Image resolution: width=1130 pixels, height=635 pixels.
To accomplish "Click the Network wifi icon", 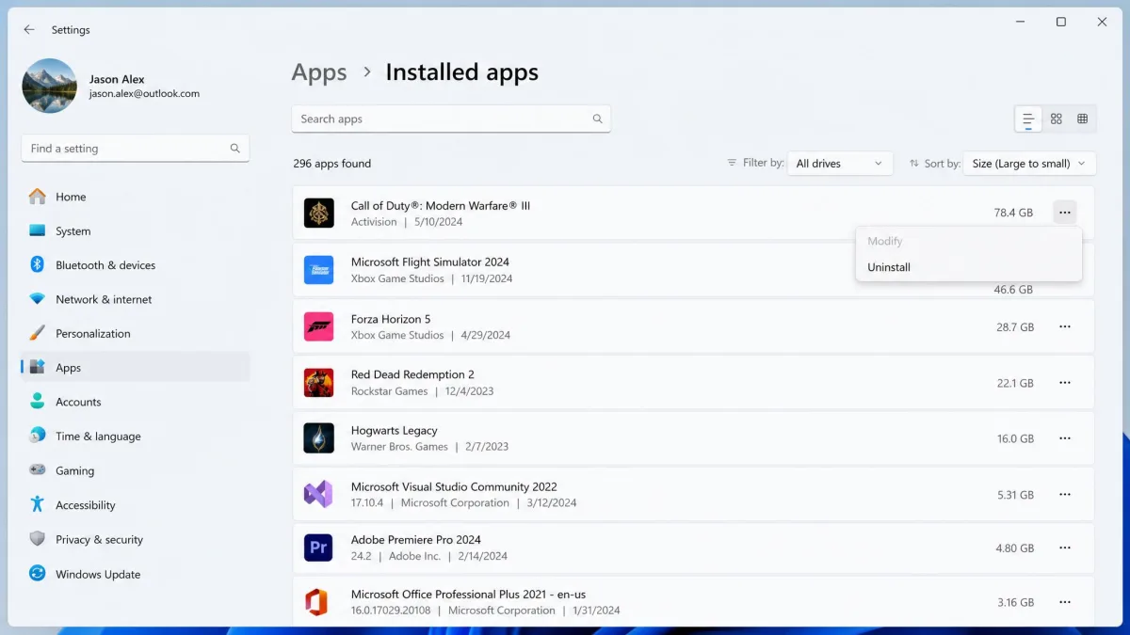I will pyautogui.click(x=38, y=299).
